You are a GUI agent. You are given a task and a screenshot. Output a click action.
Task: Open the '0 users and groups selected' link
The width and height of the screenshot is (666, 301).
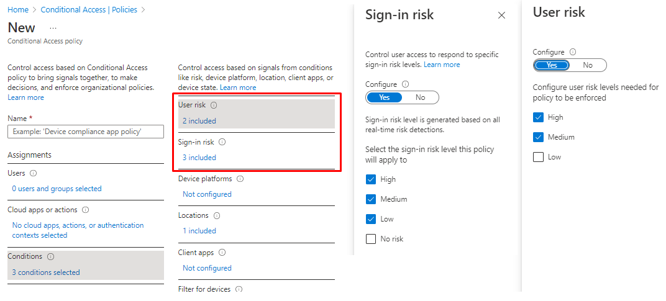[57, 189]
